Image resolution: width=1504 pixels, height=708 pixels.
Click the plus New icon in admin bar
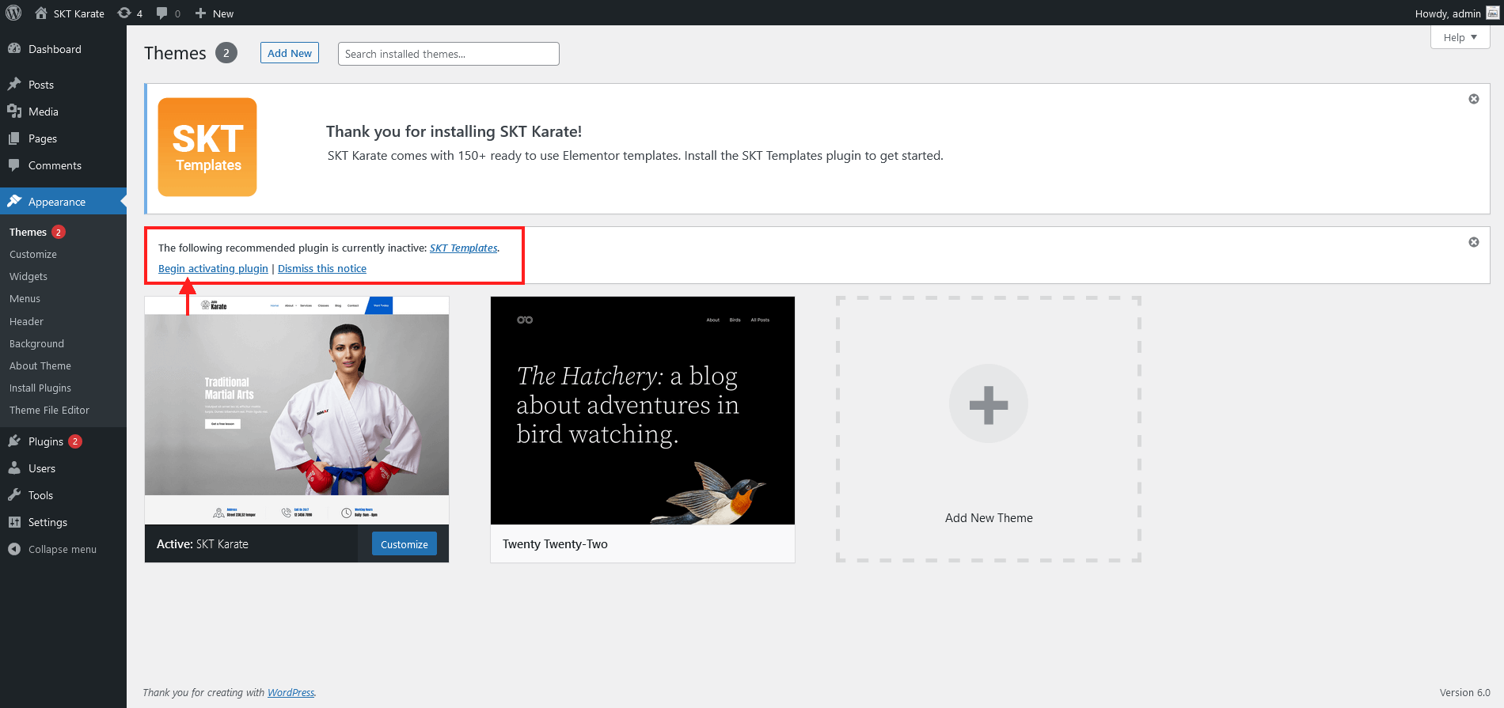200,13
